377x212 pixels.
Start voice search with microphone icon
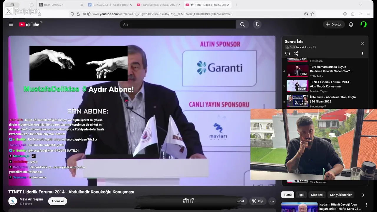pyautogui.click(x=257, y=24)
